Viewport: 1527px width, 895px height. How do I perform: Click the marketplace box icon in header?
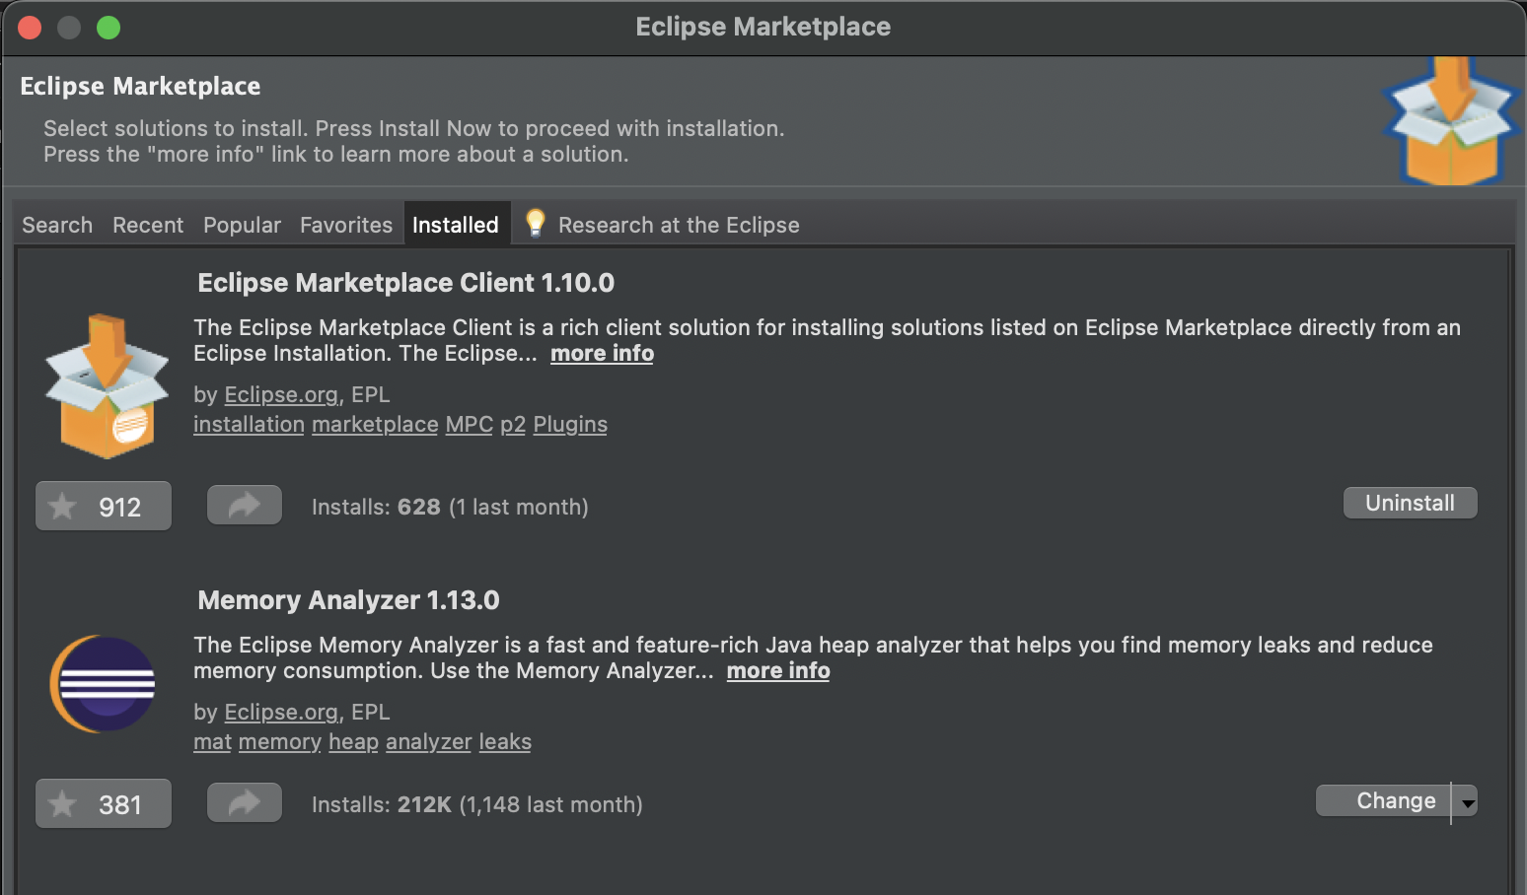[1450, 121]
